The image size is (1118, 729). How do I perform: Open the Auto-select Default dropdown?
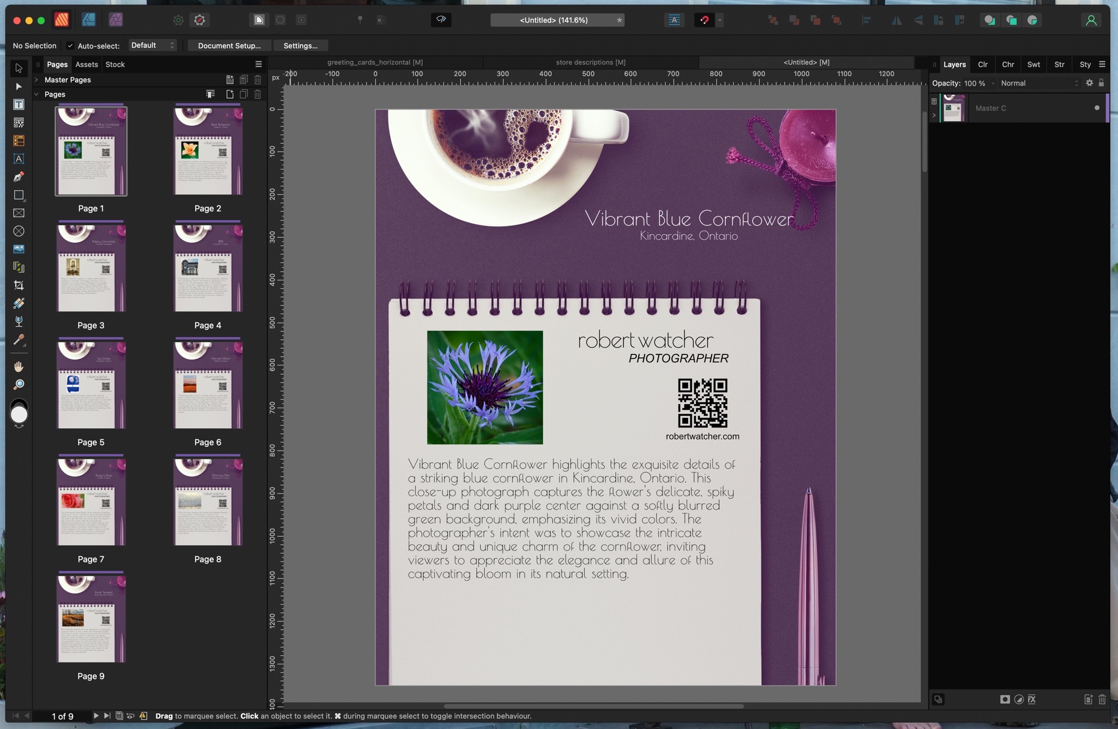(153, 45)
